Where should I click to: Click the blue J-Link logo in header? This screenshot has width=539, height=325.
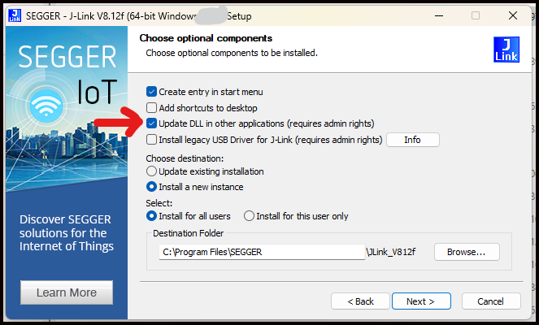(506, 50)
